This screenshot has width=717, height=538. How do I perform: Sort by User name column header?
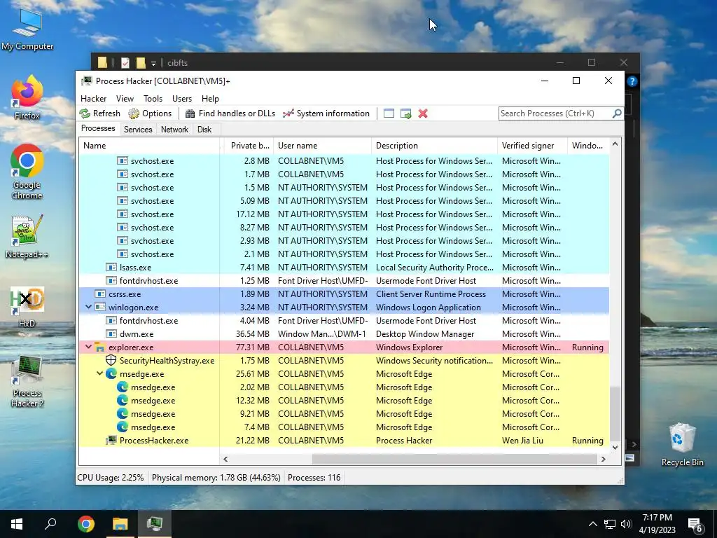coord(322,146)
